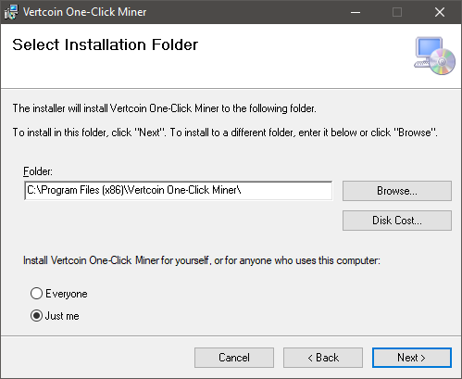The height and width of the screenshot is (379, 462).
Task: Cancel the installation
Action: [234, 358]
